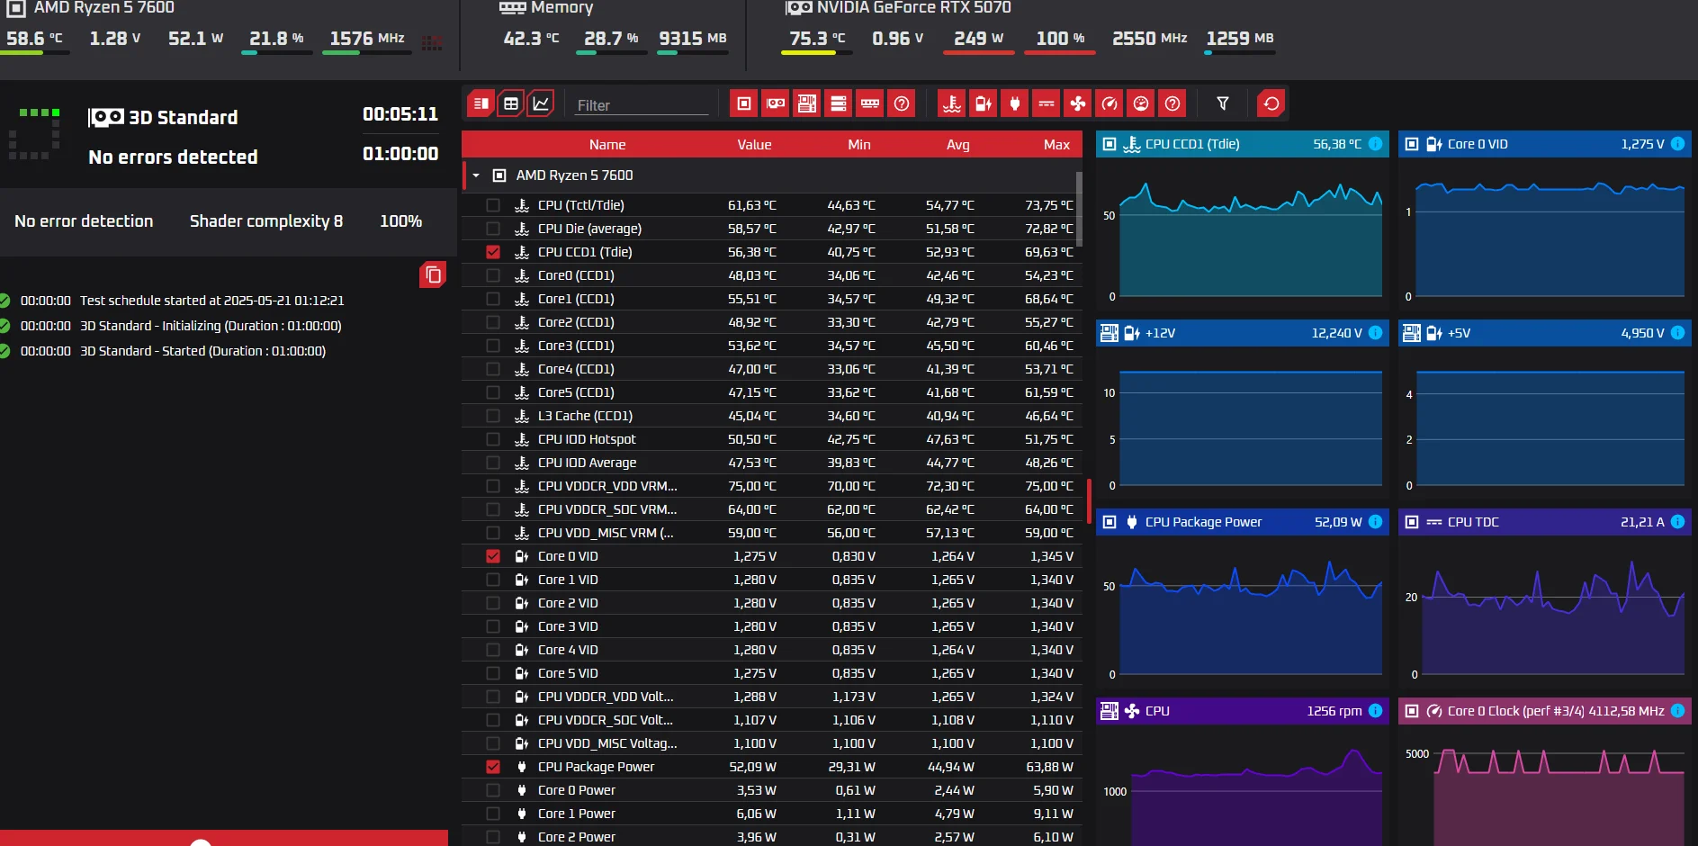Switch to graph-only monitoring view
Viewport: 1698px width, 846px height.
(x=541, y=104)
